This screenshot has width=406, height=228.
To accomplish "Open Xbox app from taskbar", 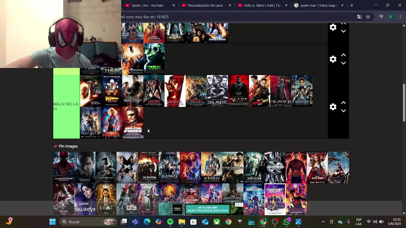I will [x=217, y=222].
